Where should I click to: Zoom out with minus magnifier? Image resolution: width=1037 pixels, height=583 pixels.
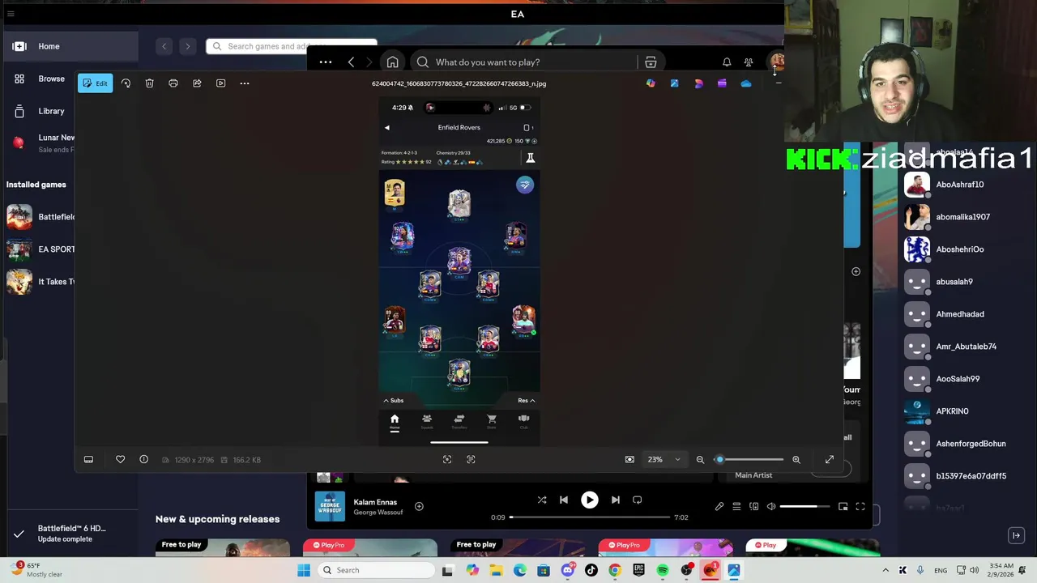tap(700, 460)
